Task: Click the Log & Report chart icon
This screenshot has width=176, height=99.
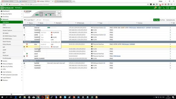Action: 1,78
